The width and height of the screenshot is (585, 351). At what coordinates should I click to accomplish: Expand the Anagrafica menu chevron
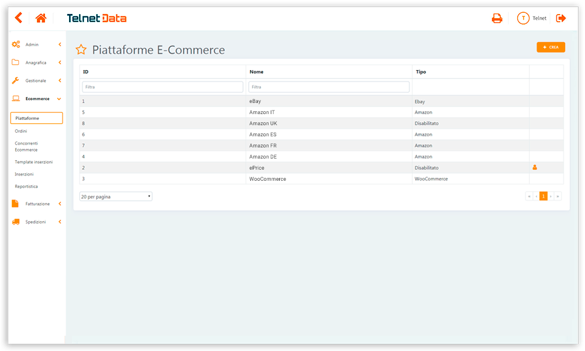[x=60, y=62]
